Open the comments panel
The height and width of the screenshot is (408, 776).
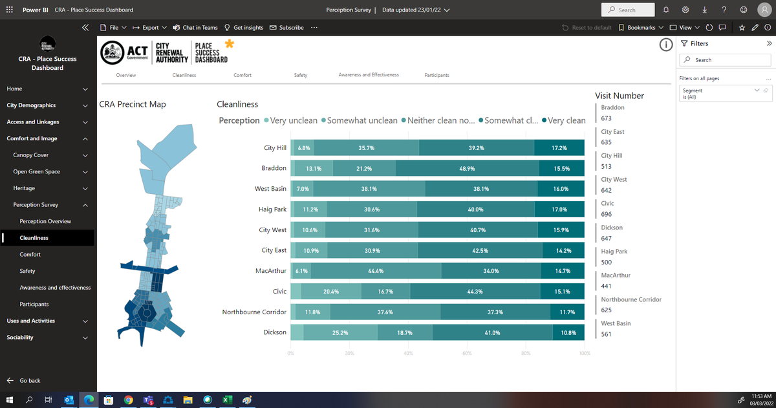[x=722, y=27]
